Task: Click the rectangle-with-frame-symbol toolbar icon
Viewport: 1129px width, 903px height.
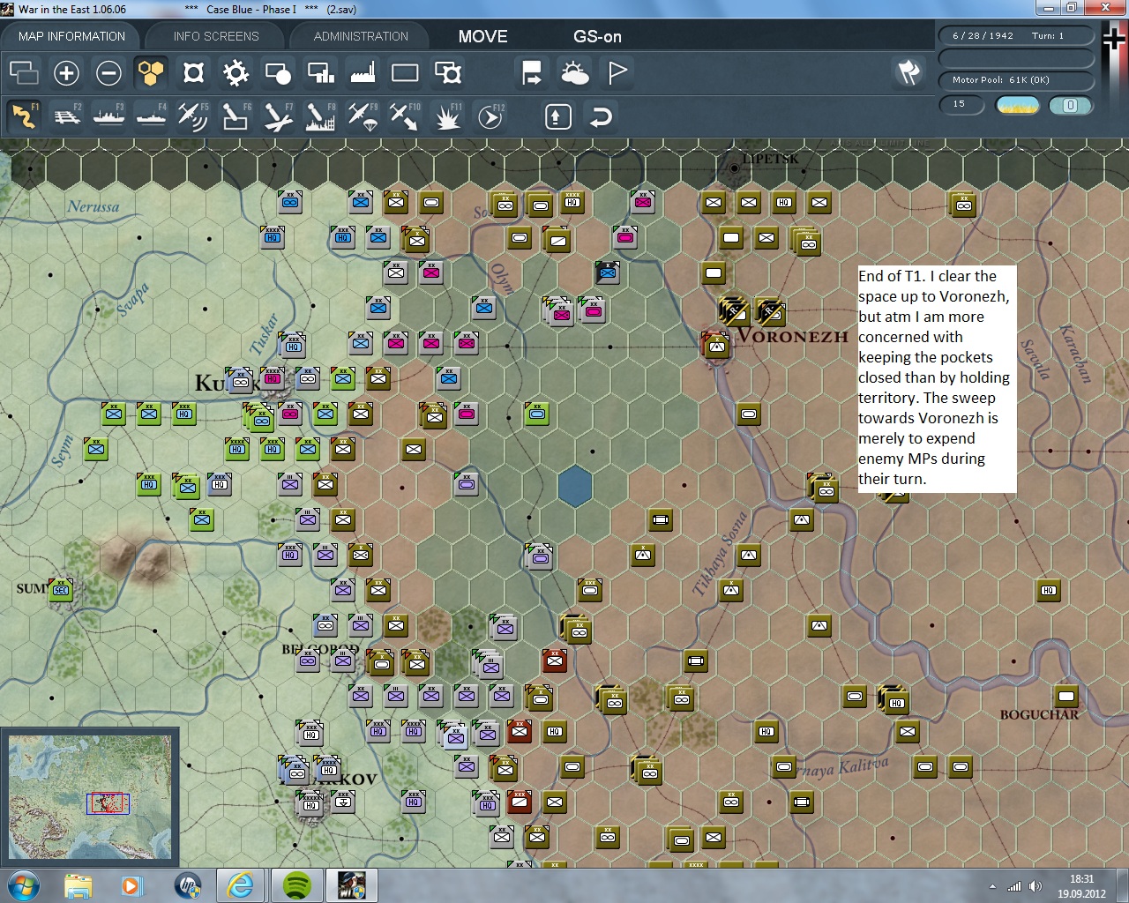Action: [x=448, y=72]
